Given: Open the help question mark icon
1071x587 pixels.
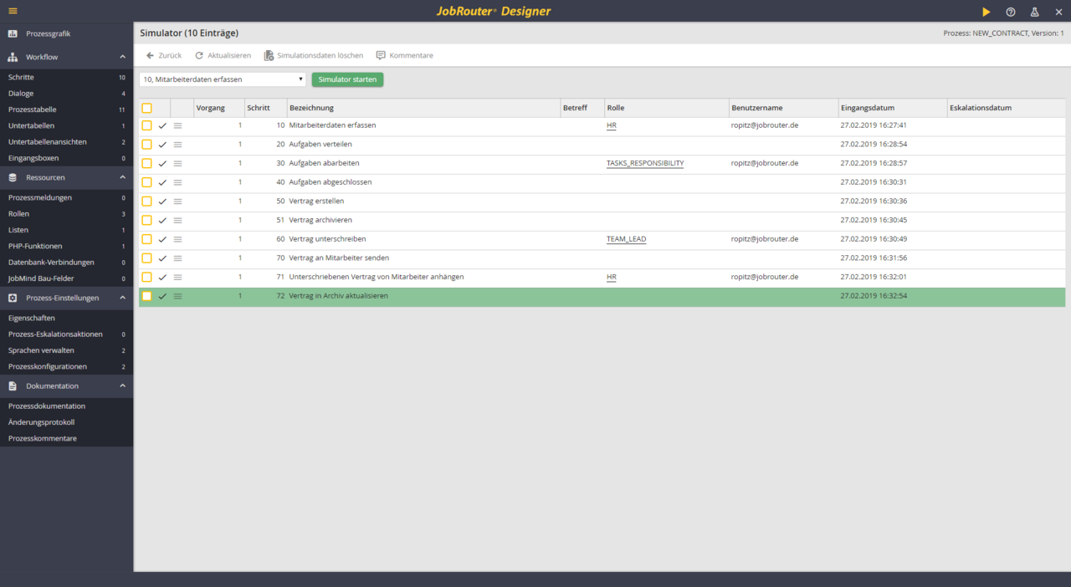Looking at the screenshot, I should (x=1011, y=12).
